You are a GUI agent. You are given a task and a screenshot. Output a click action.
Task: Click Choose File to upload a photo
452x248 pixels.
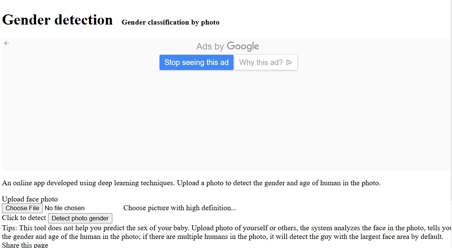click(x=22, y=208)
